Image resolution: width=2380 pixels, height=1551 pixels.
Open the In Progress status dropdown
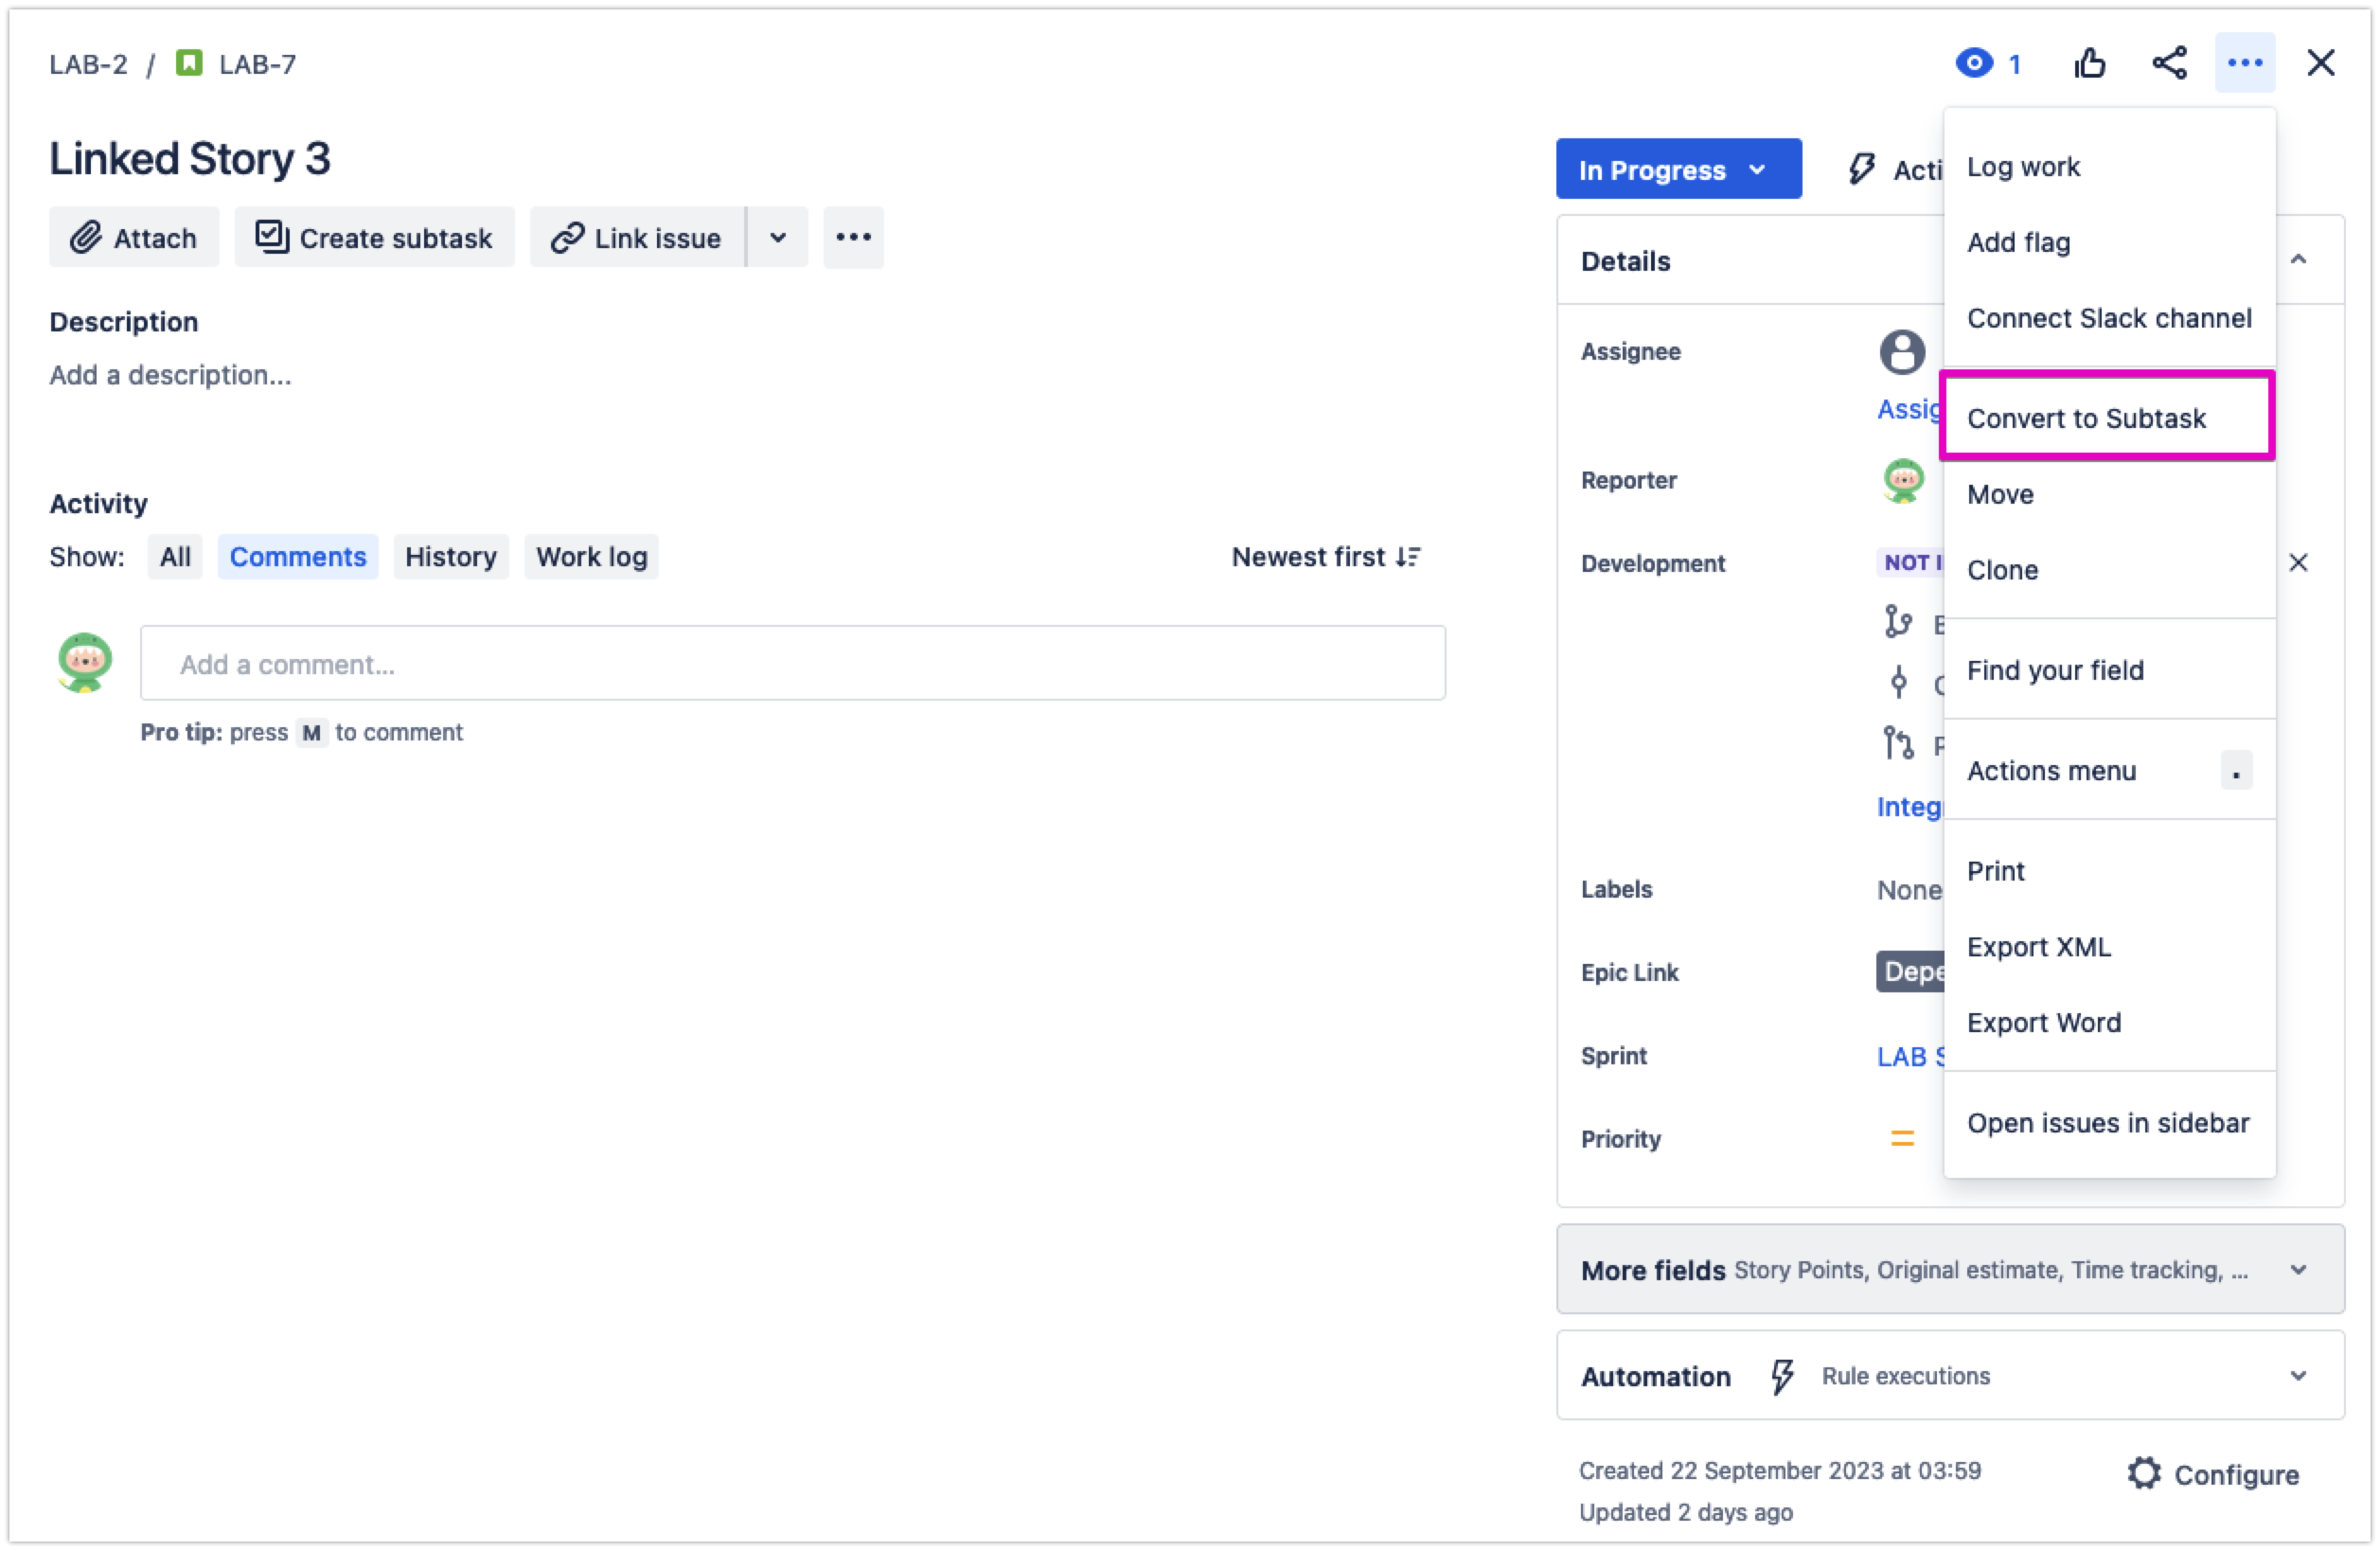pyautogui.click(x=1678, y=169)
